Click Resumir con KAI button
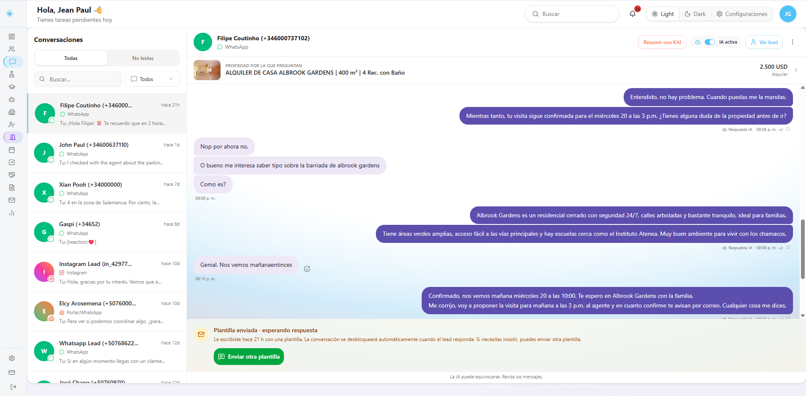Screen dimensions: 806x396 (662, 42)
